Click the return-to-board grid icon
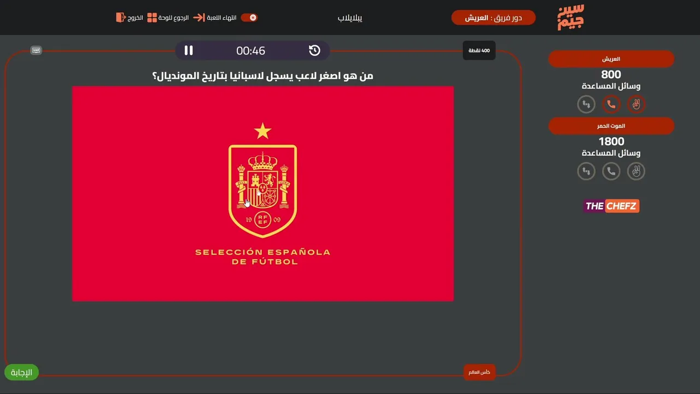Viewport: 700px width, 394px height. 152,18
